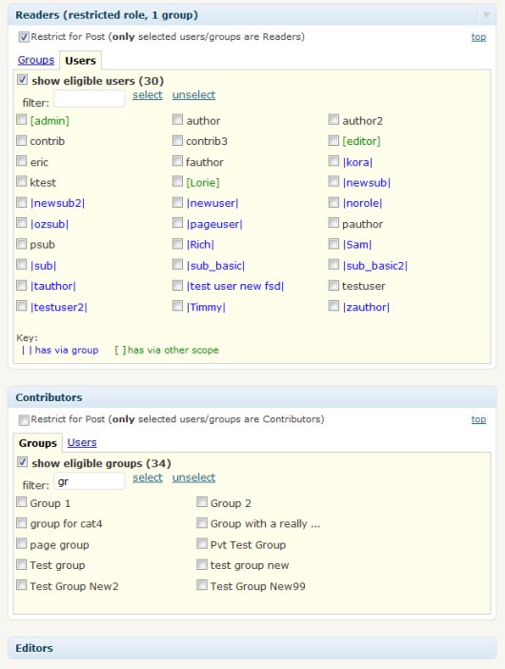
Task: Tick the Pvt Test Group checkbox
Action: 202,543
